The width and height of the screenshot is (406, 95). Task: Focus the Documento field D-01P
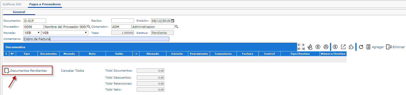tap(35, 21)
